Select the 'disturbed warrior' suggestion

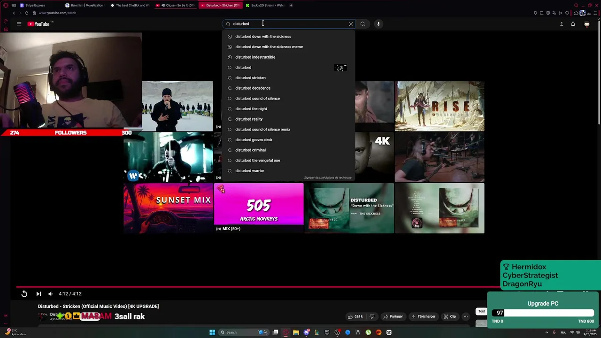pyautogui.click(x=289, y=171)
